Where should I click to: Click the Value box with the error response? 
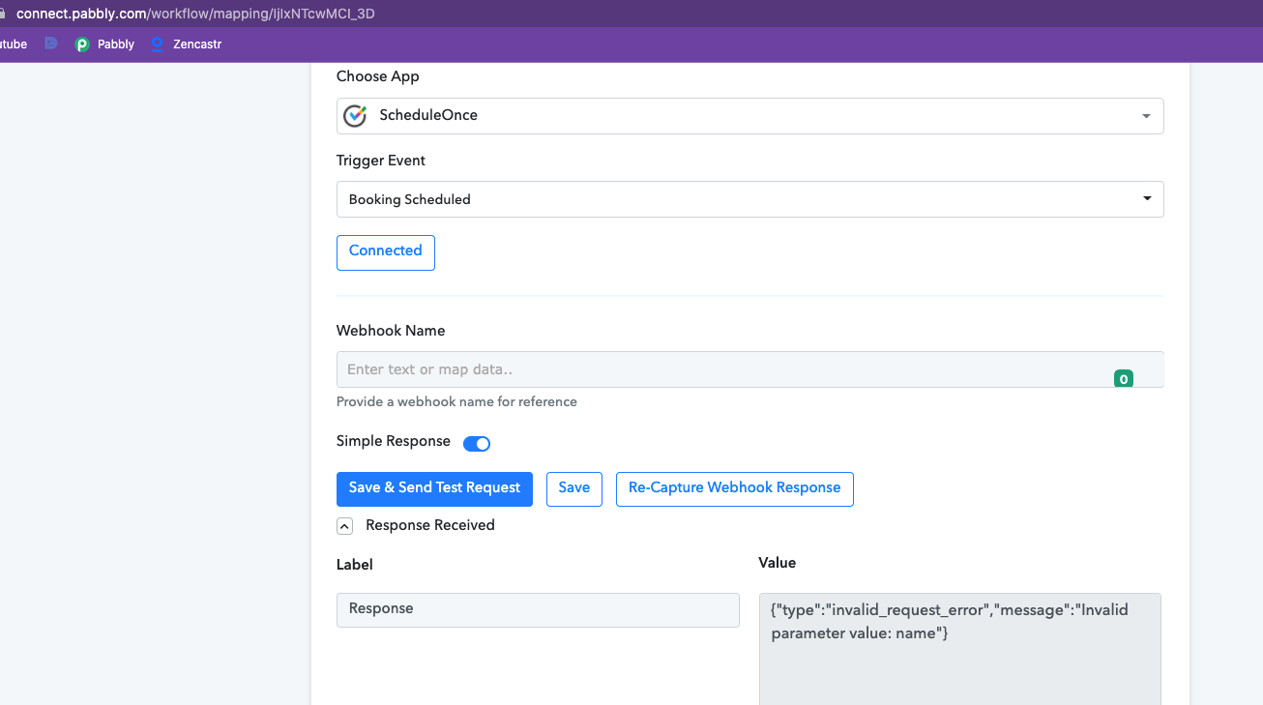(x=960, y=648)
